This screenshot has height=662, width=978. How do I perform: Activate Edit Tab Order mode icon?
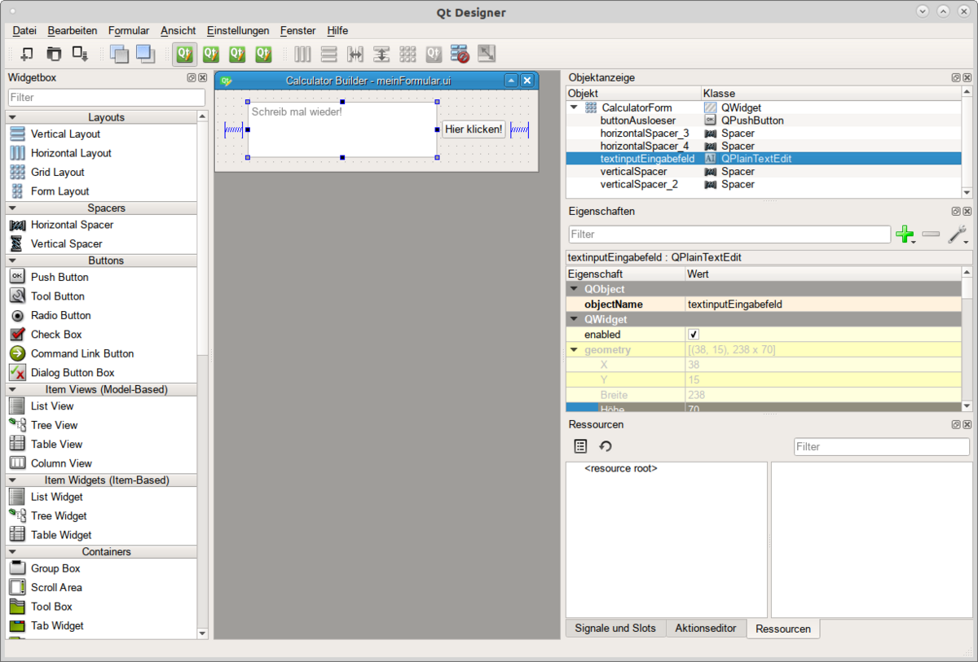pos(262,55)
